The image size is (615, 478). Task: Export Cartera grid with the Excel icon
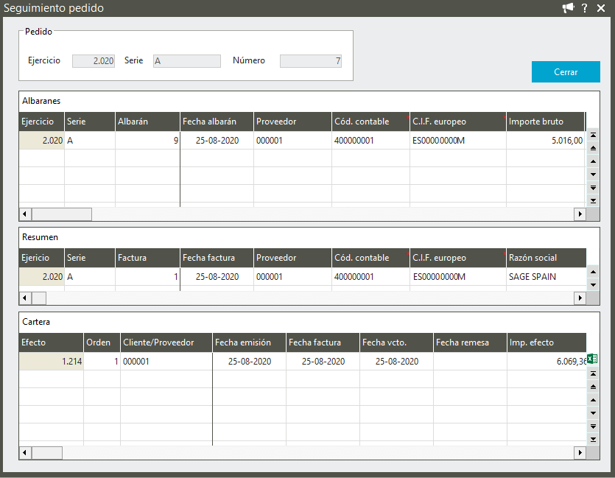tap(592, 359)
